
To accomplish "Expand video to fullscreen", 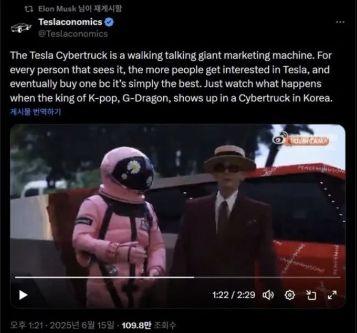I will [332, 295].
